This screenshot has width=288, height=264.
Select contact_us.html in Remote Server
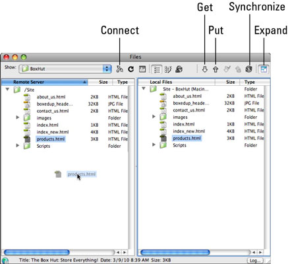point(53,111)
